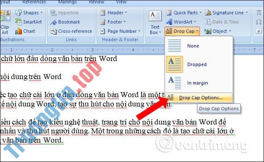This screenshot has width=264, height=162.
Task: Insert a Chart
Action: coord(25,31)
